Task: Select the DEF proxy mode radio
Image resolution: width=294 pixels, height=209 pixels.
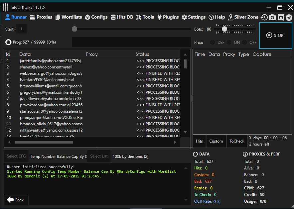Action: pos(213,42)
